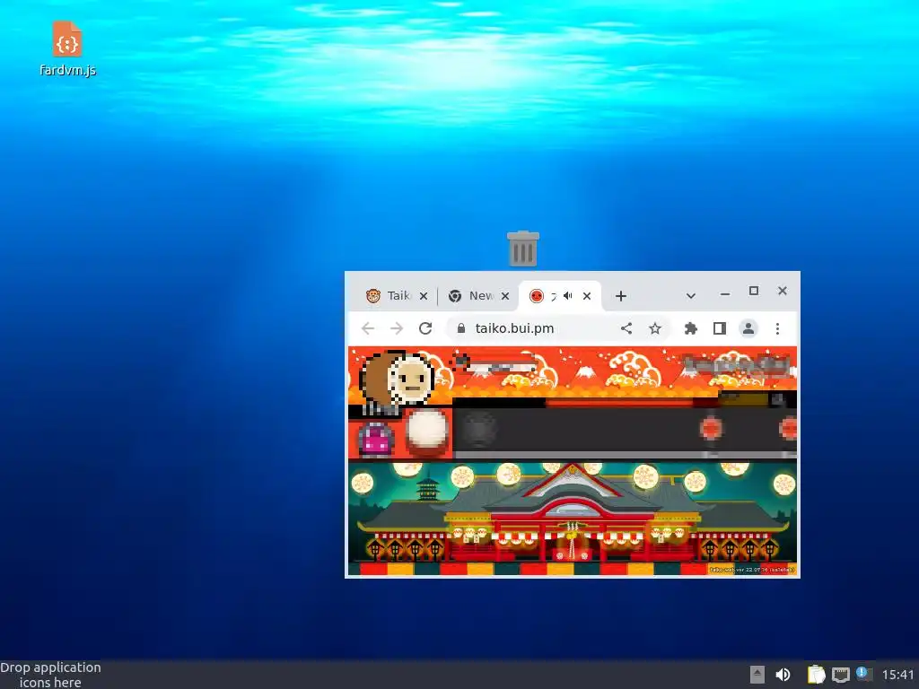Click the 15:41 panel clock
Image resolution: width=919 pixels, height=689 pixels.
click(x=897, y=675)
